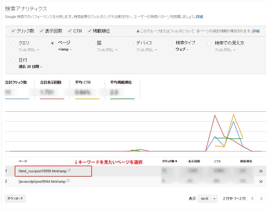
Task: Expand the 検索での見え方 filter dropdown
Action: click(225, 50)
